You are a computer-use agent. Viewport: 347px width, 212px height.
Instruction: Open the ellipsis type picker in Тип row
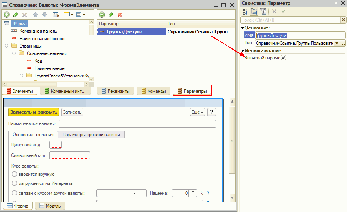[343, 43]
